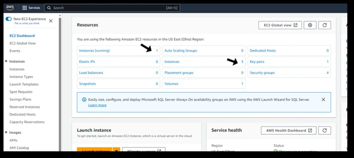The image size is (354, 158).
Task: Open Savings Plans in the sidebar
Action: tap(20, 99)
